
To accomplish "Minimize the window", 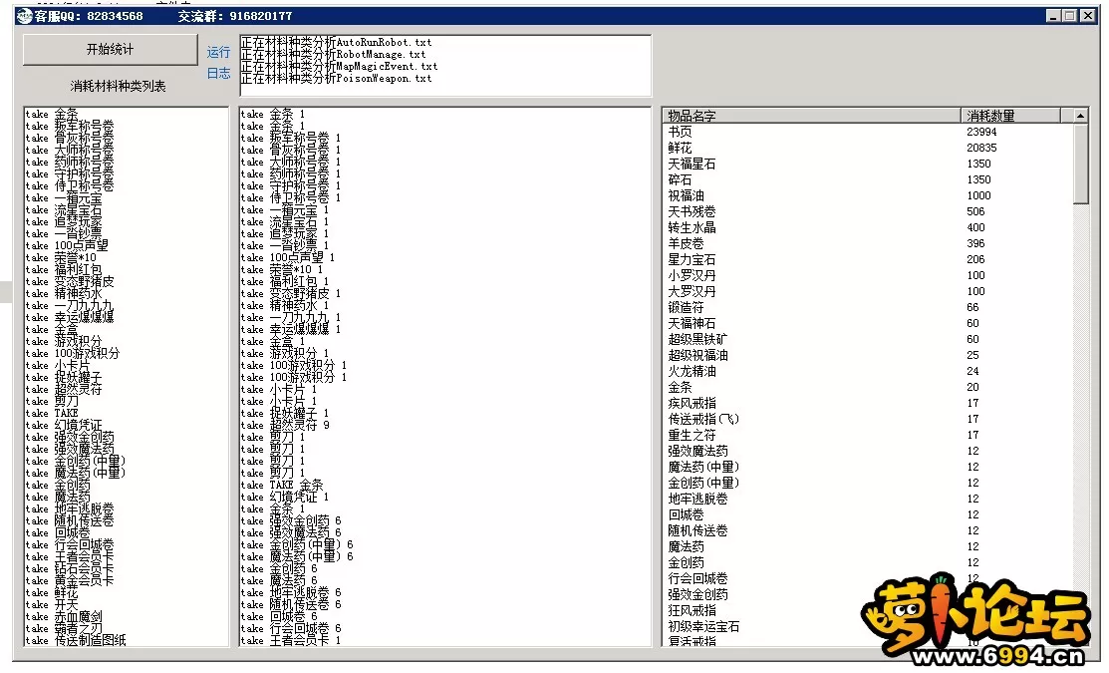I will pyautogui.click(x=1052, y=16).
